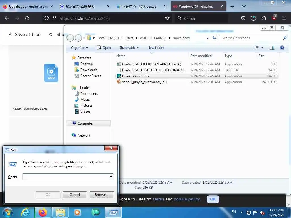Go back in Firefox
This screenshot has width=291, height=218.
[7, 18]
